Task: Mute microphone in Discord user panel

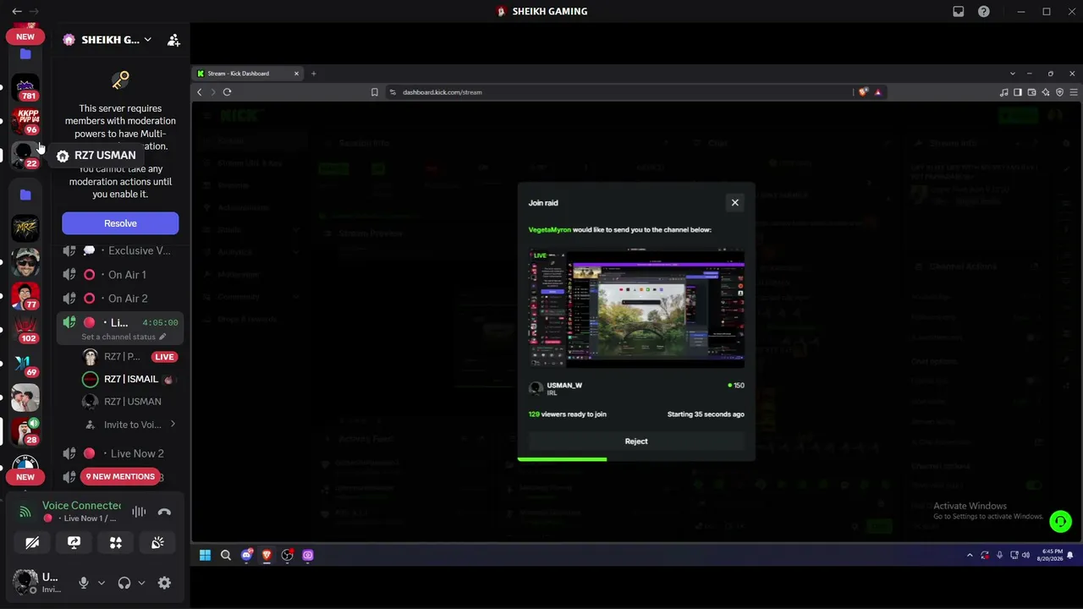Action: [83, 583]
